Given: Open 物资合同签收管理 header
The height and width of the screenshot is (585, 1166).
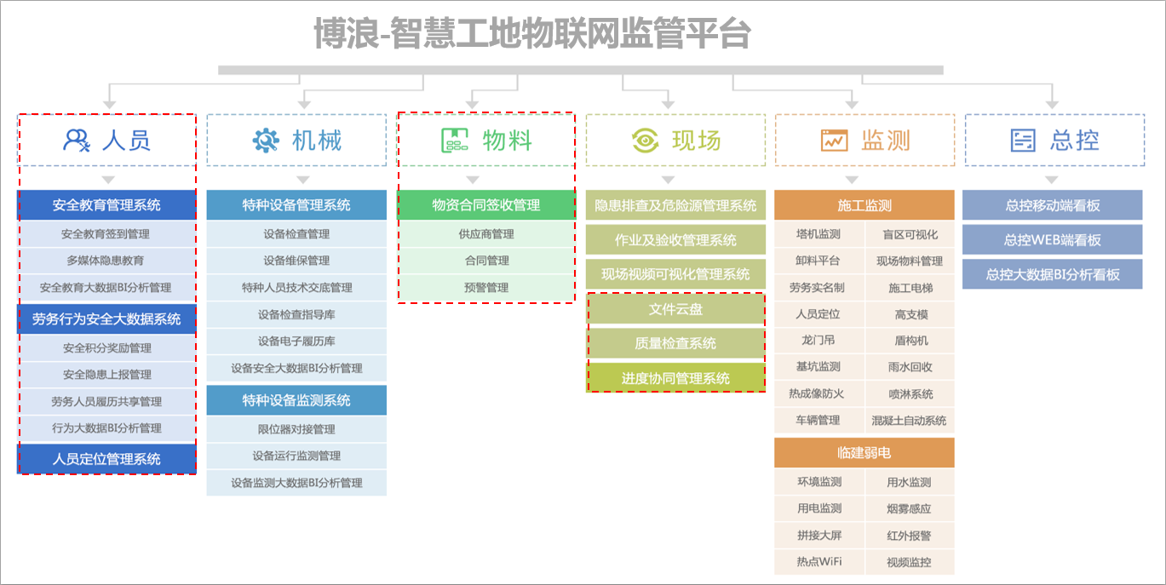Looking at the screenshot, I should [x=486, y=205].
